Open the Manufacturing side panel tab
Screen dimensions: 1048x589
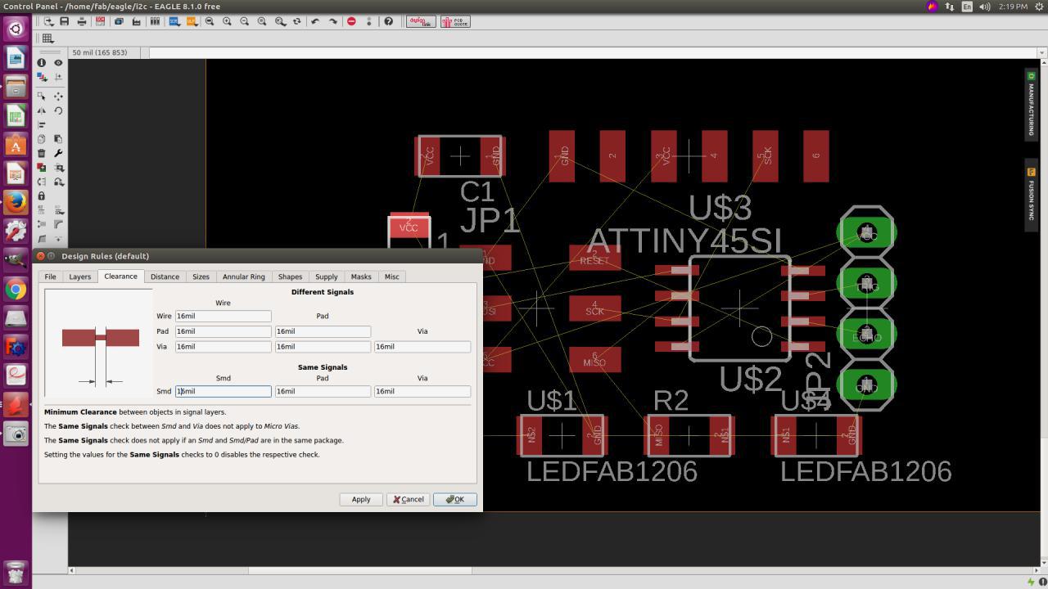tap(1031, 103)
